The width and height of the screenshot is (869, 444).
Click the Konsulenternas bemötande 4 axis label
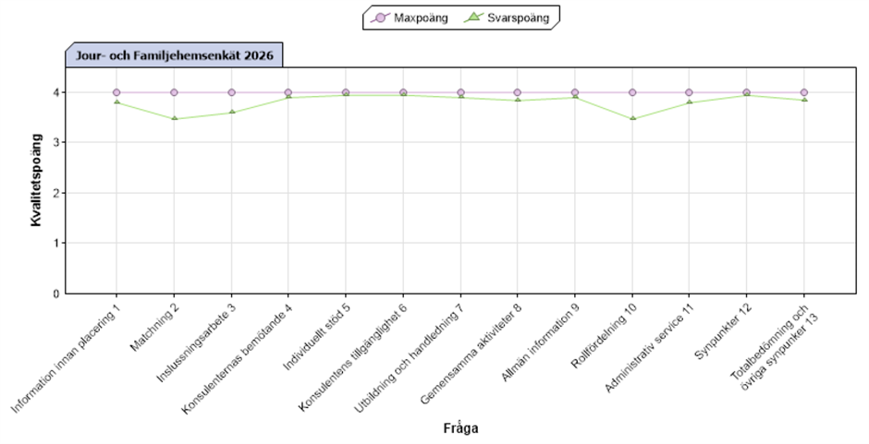238,359
